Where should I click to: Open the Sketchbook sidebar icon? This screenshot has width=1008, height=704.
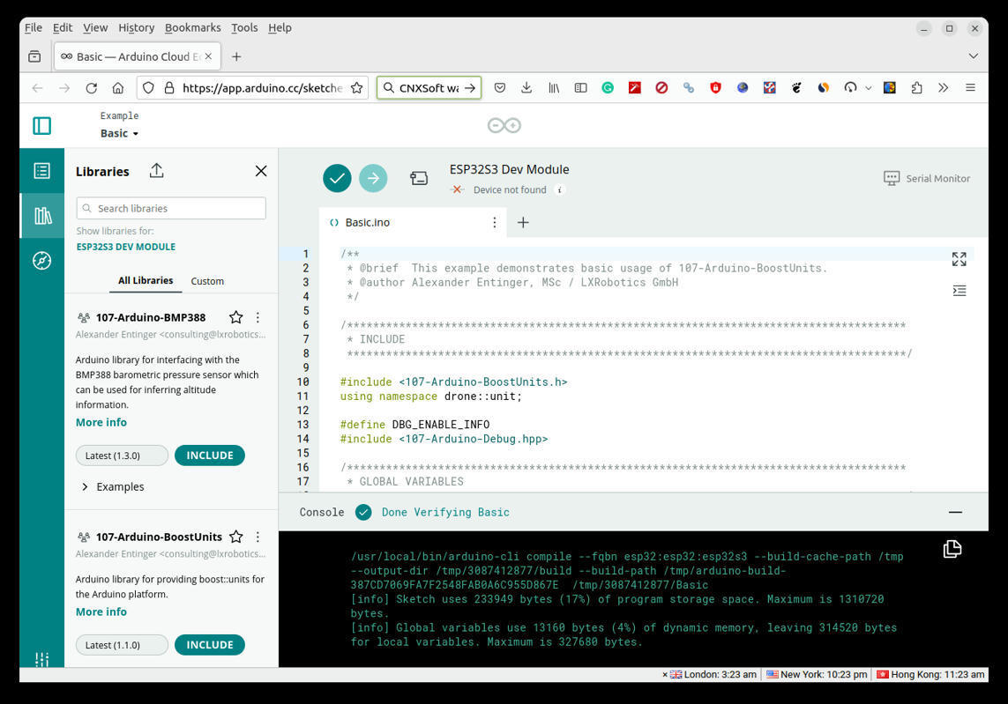click(x=41, y=171)
